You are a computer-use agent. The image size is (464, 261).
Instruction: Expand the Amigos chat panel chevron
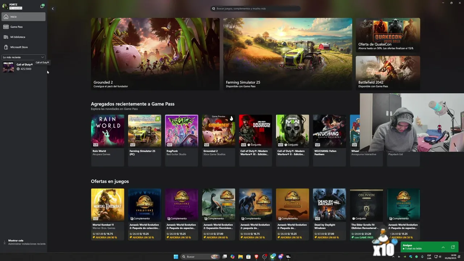(443, 247)
